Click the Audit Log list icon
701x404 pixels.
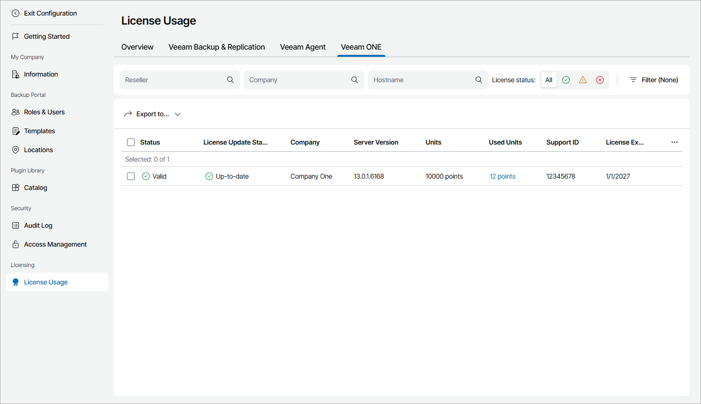16,225
